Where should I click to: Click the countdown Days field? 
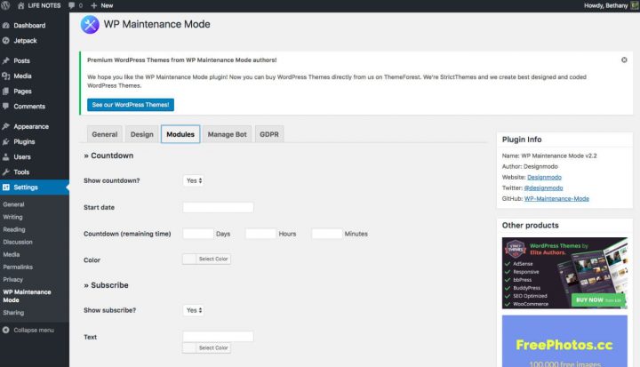pos(198,234)
